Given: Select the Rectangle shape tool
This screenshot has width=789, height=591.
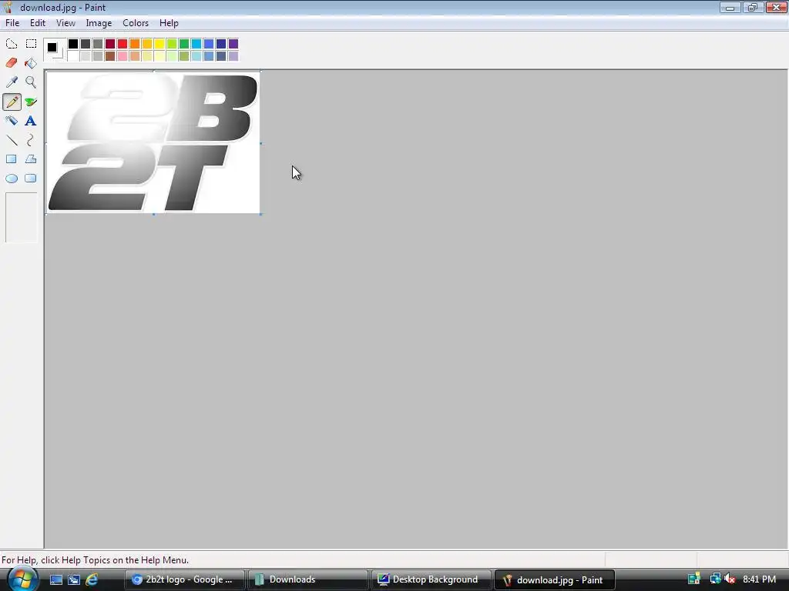Looking at the screenshot, I should pos(12,159).
